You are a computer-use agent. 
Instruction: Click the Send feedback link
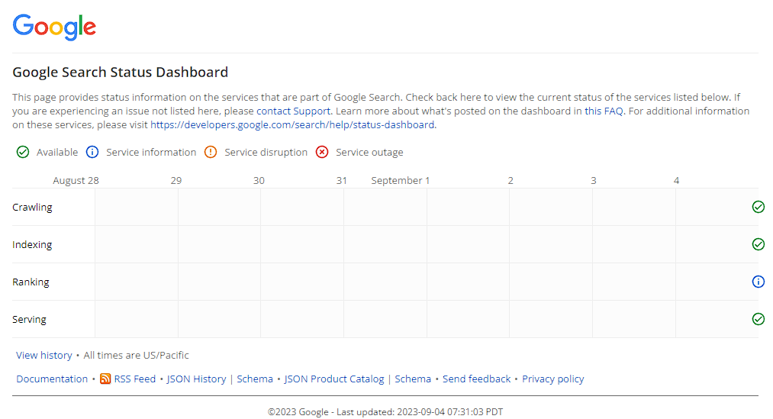[x=476, y=379]
